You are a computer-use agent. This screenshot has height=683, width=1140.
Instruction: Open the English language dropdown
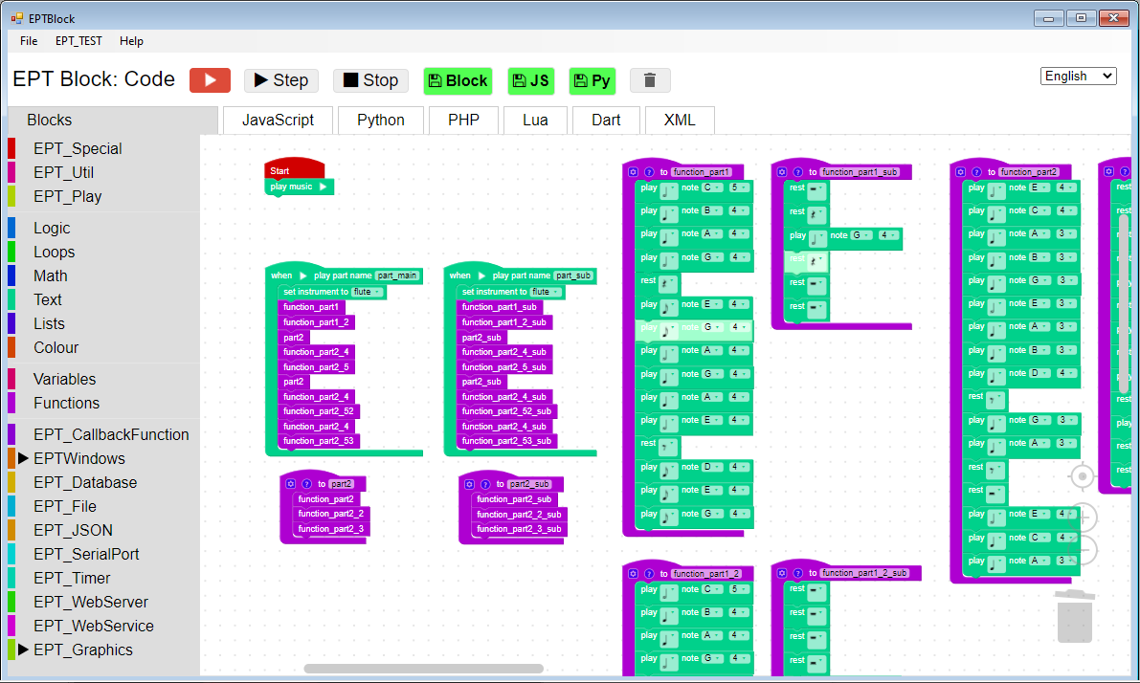tap(1078, 77)
